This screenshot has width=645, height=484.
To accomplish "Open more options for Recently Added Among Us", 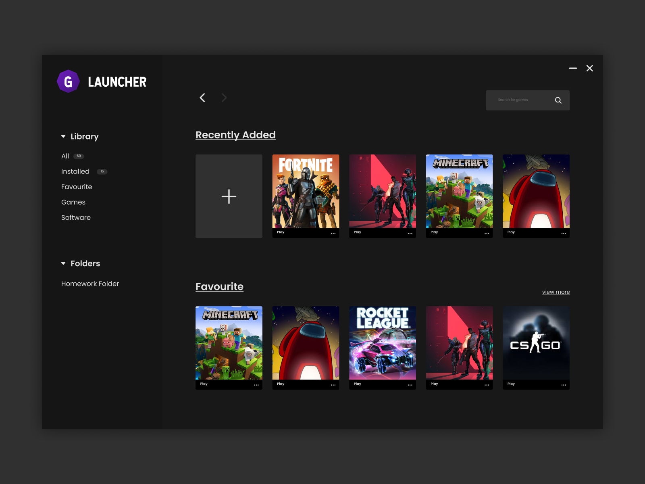I will tap(564, 233).
